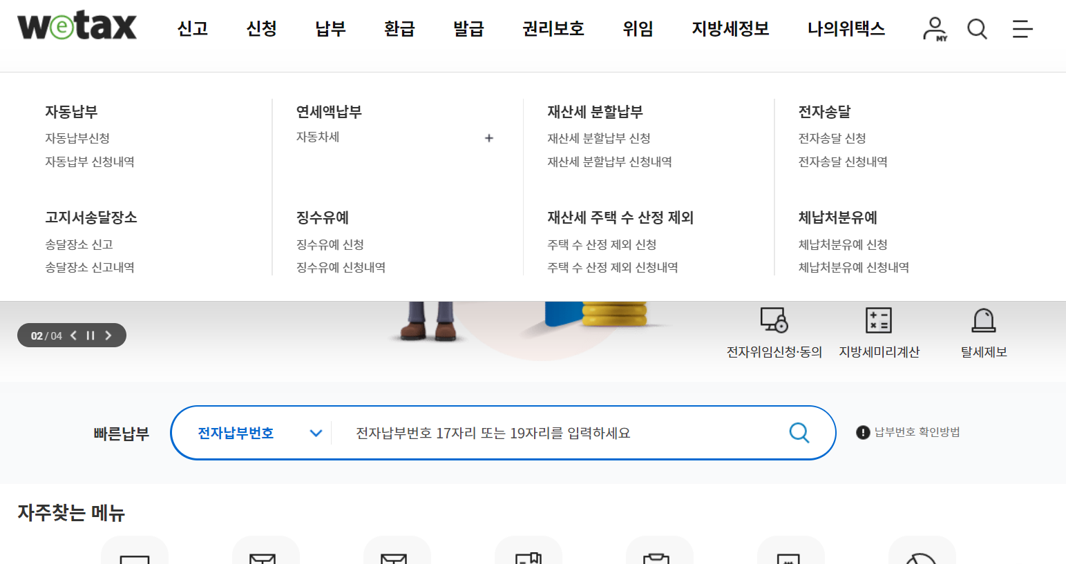
Task: Click the 전자위임신청·동의 icon
Action: [x=774, y=320]
